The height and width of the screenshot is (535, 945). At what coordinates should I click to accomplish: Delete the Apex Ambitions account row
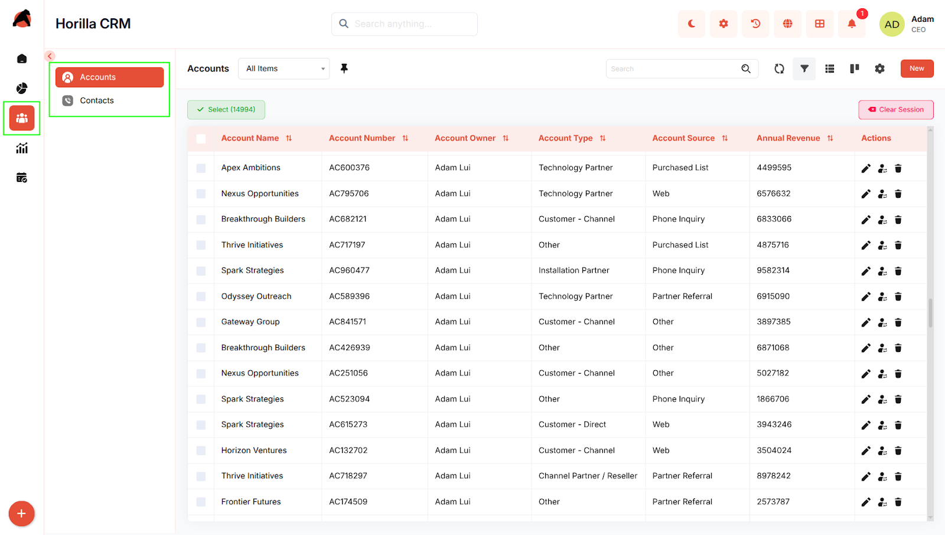coord(898,168)
